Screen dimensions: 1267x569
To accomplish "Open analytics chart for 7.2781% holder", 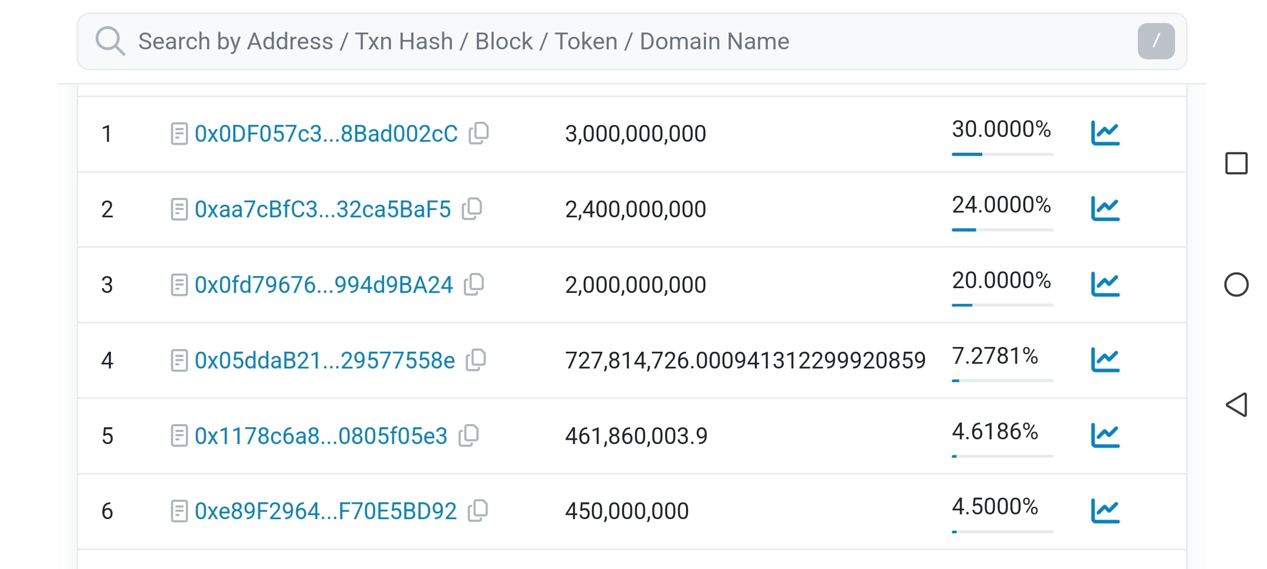I will pyautogui.click(x=1105, y=360).
